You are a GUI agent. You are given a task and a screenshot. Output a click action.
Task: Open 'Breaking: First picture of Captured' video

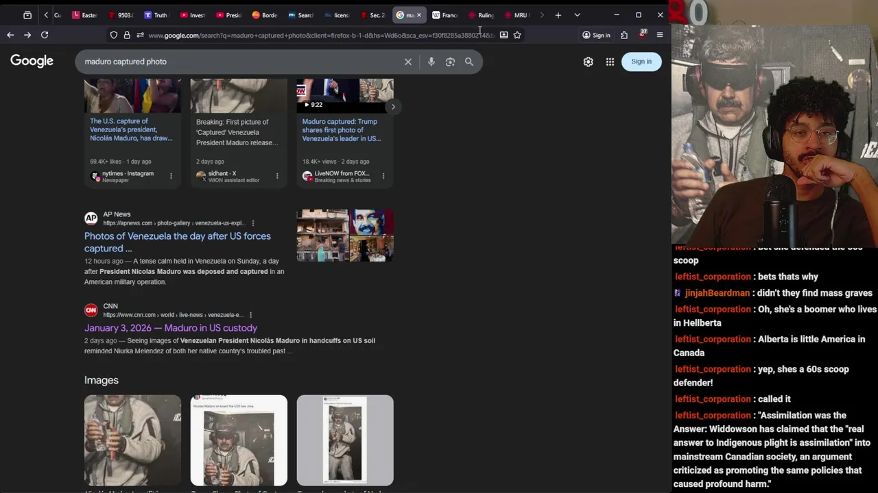coord(237,132)
